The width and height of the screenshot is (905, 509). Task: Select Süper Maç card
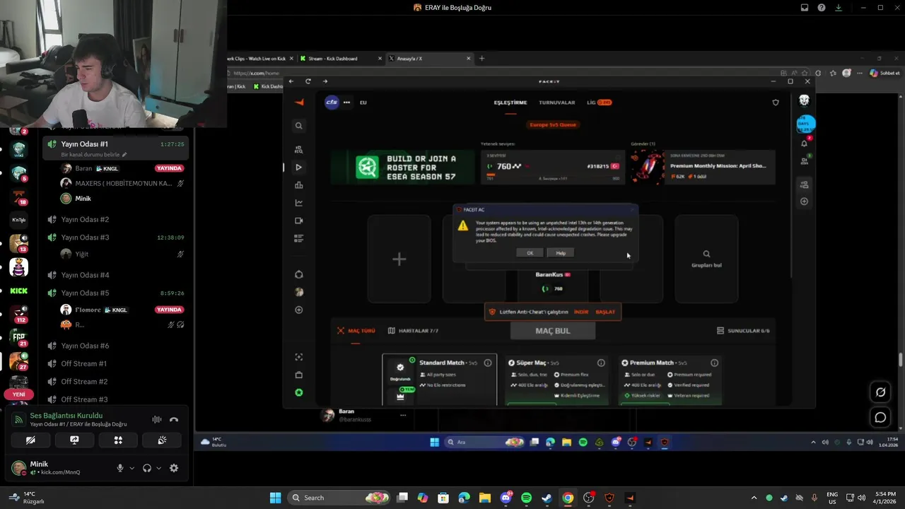[556, 380]
